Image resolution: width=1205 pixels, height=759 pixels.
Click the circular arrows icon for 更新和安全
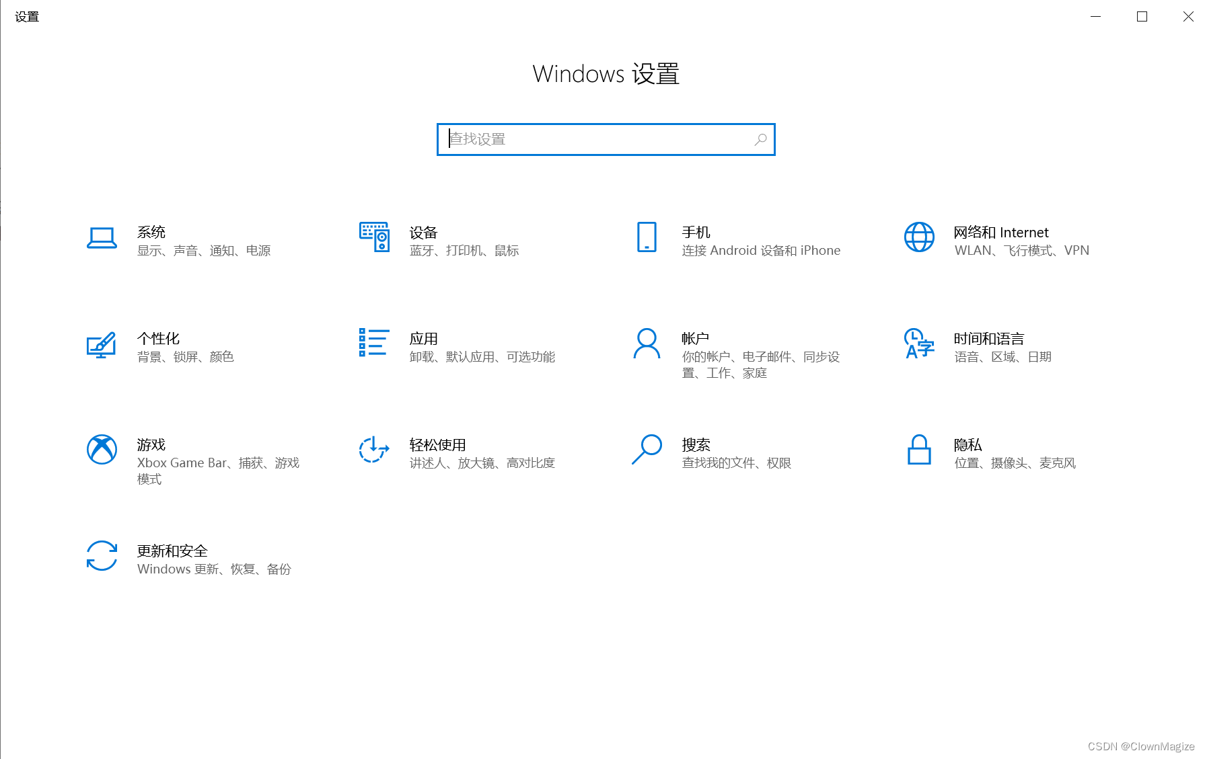click(102, 556)
